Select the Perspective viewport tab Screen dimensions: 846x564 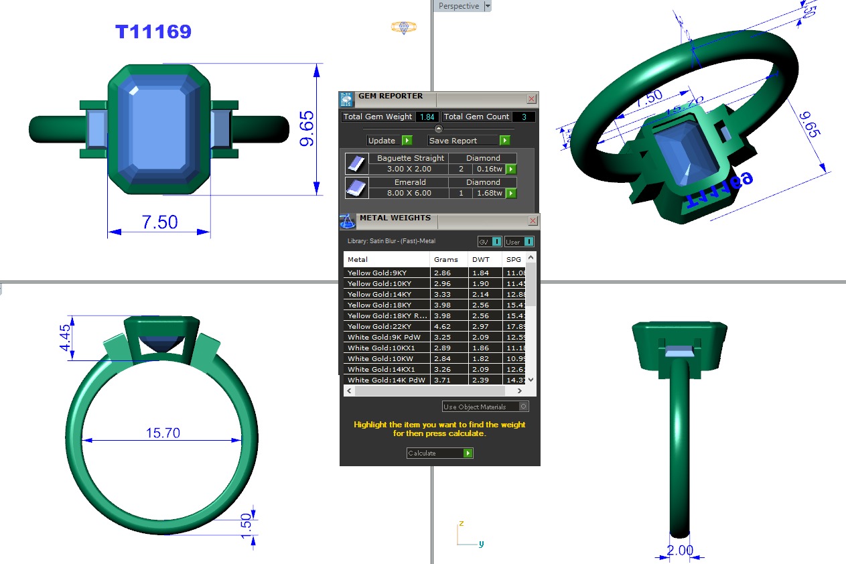click(x=458, y=6)
